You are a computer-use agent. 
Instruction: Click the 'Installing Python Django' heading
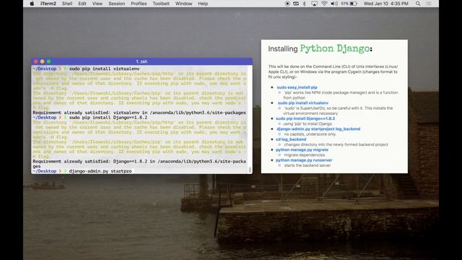[x=320, y=48]
